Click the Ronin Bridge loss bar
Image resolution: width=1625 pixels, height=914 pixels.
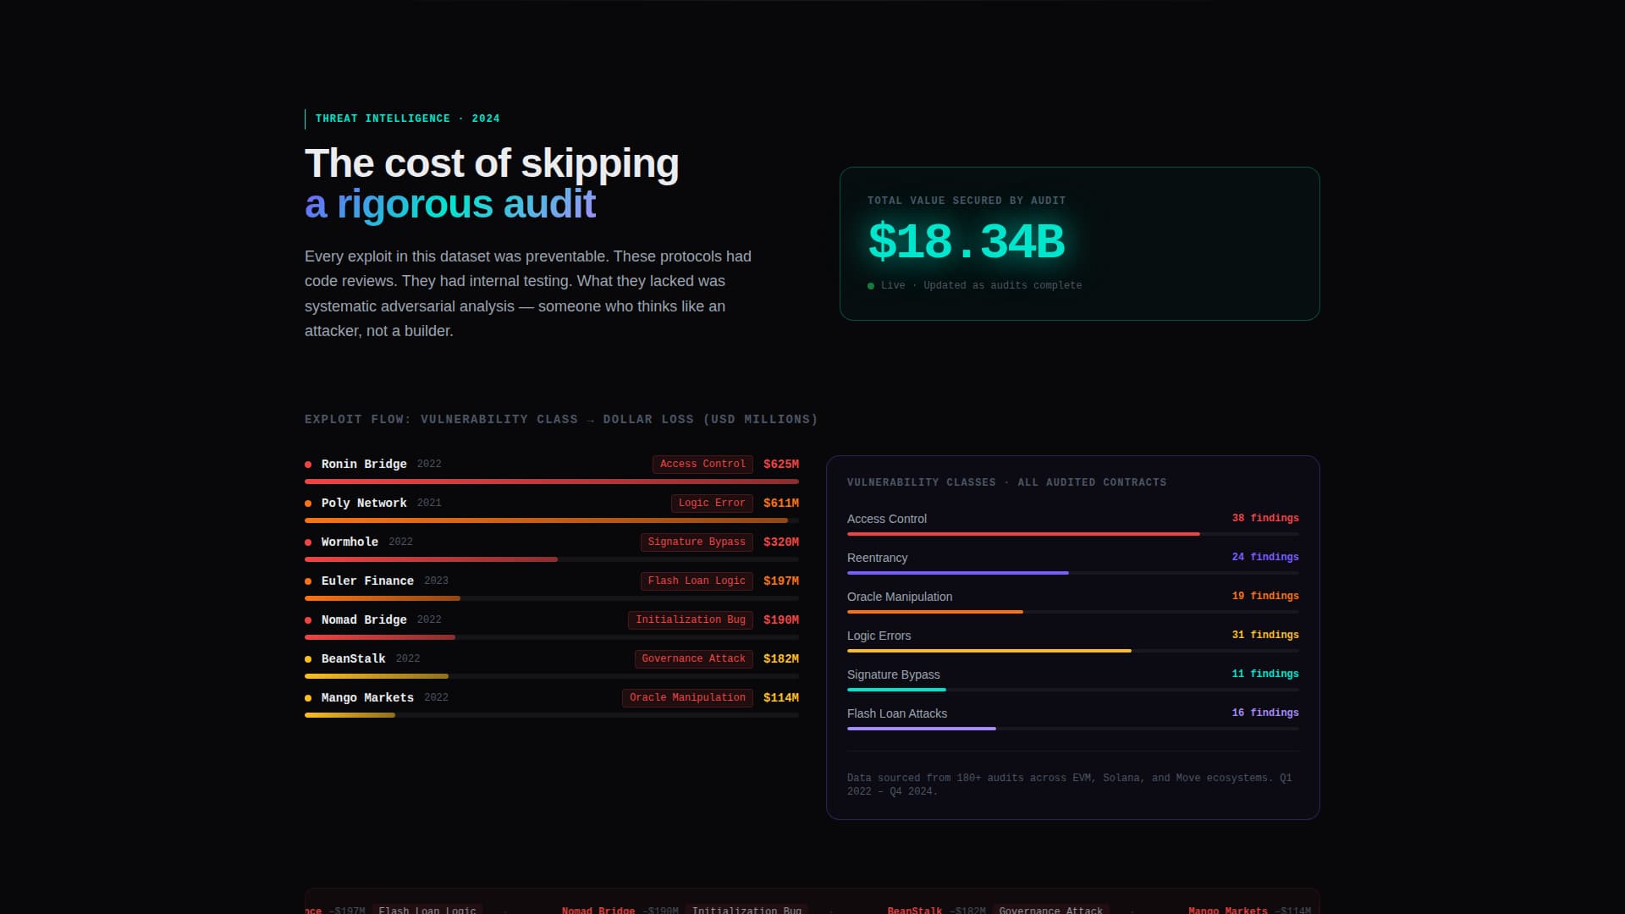coord(552,482)
